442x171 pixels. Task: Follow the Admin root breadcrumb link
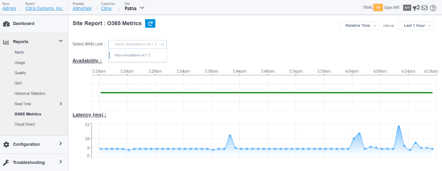pos(9,8)
